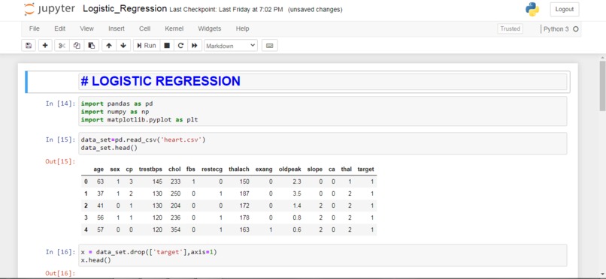Click the In [16] prompt
Screen dimensions: 606x279
(x=60, y=252)
